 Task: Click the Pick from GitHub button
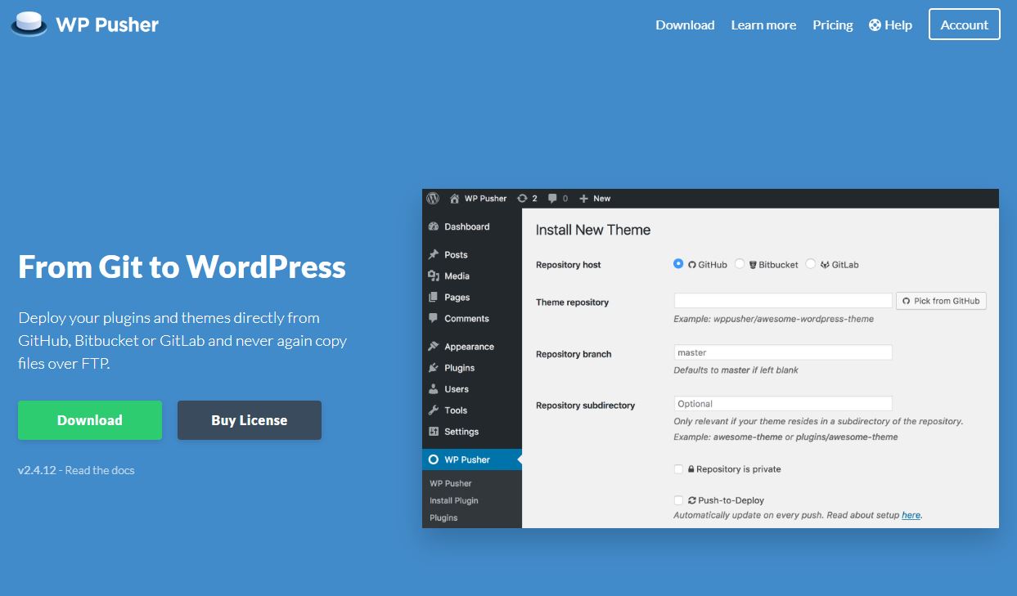coord(941,301)
